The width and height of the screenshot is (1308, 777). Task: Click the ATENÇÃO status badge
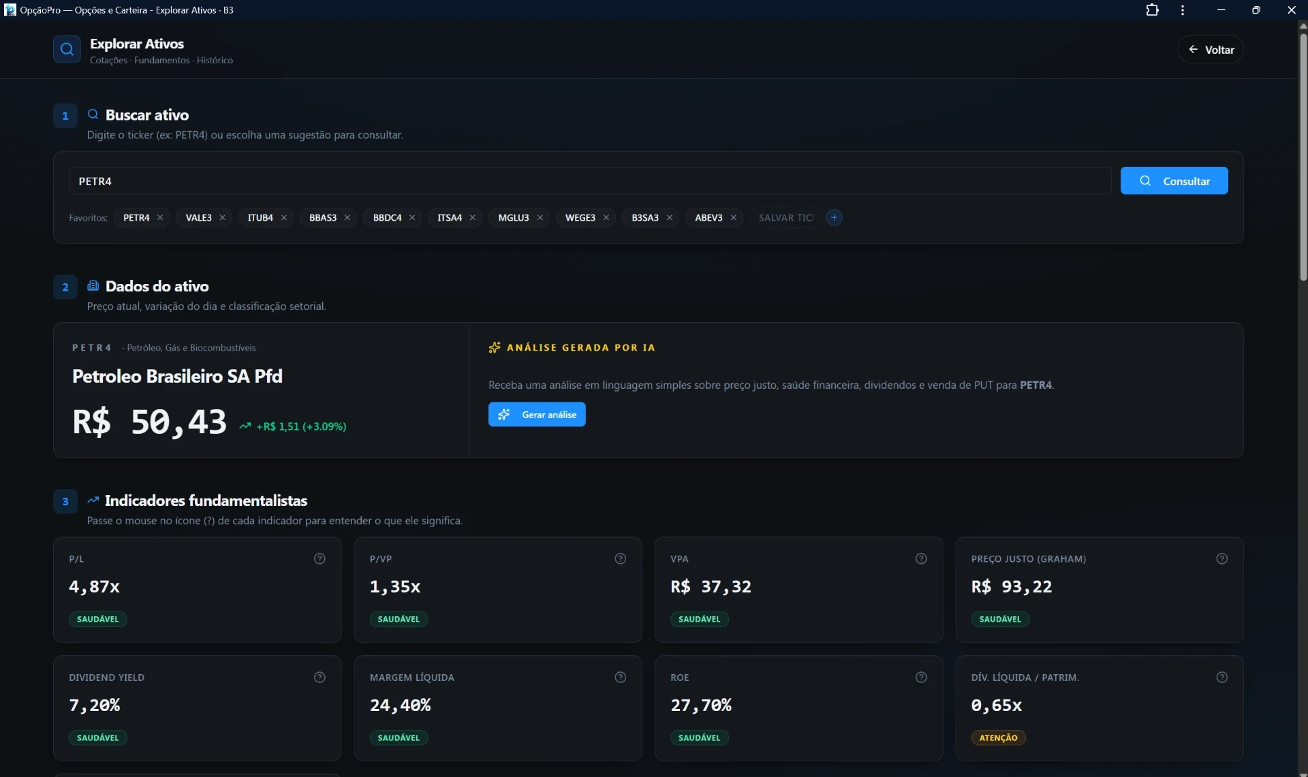[998, 738]
